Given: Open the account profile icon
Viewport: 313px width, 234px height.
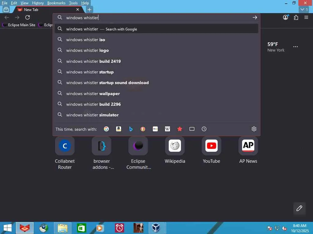Looking at the screenshot, I should pos(286,17).
